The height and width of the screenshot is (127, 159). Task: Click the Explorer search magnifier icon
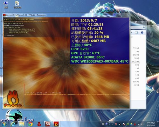pyautogui.click(x=144, y=27)
